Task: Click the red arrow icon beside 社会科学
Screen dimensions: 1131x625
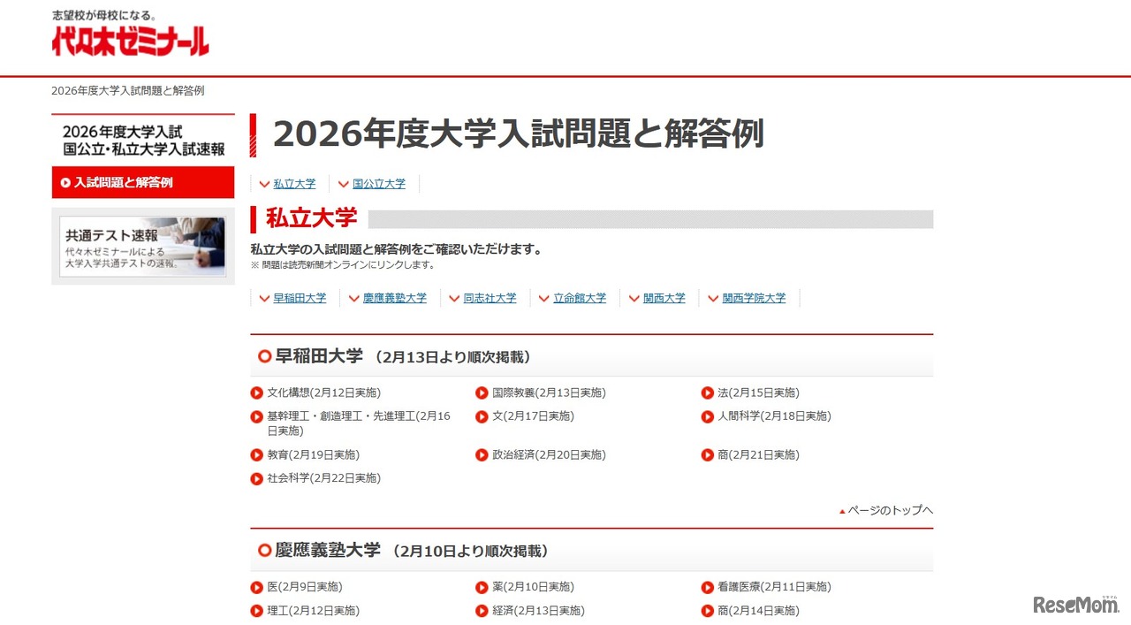Action: [257, 478]
